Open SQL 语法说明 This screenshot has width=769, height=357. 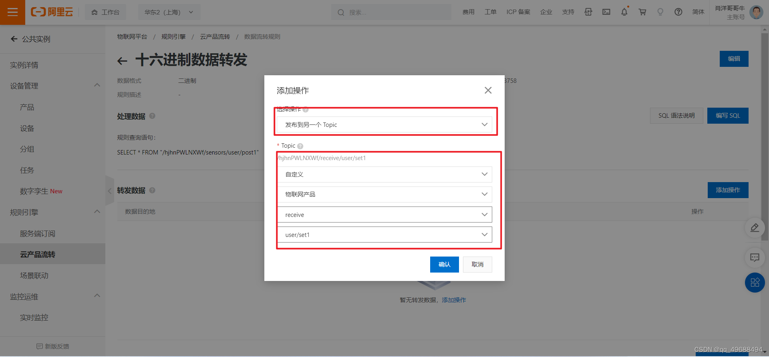676,115
